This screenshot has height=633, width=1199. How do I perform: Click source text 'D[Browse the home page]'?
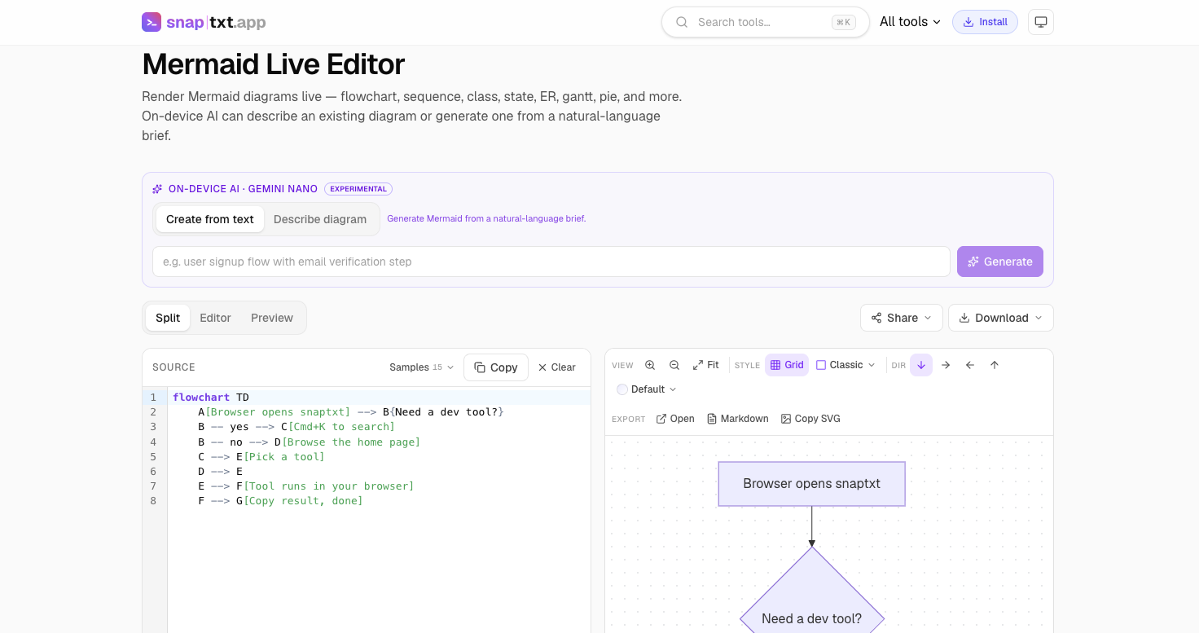coord(348,442)
